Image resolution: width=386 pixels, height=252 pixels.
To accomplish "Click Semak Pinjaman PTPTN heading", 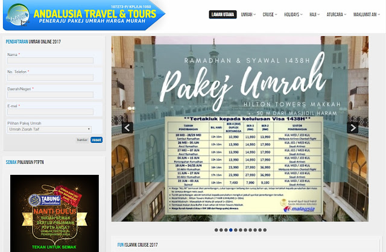I will 25,162.
